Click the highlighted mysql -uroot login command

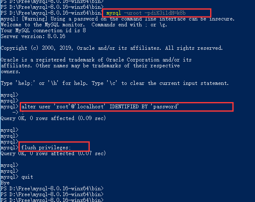click(x=155, y=13)
